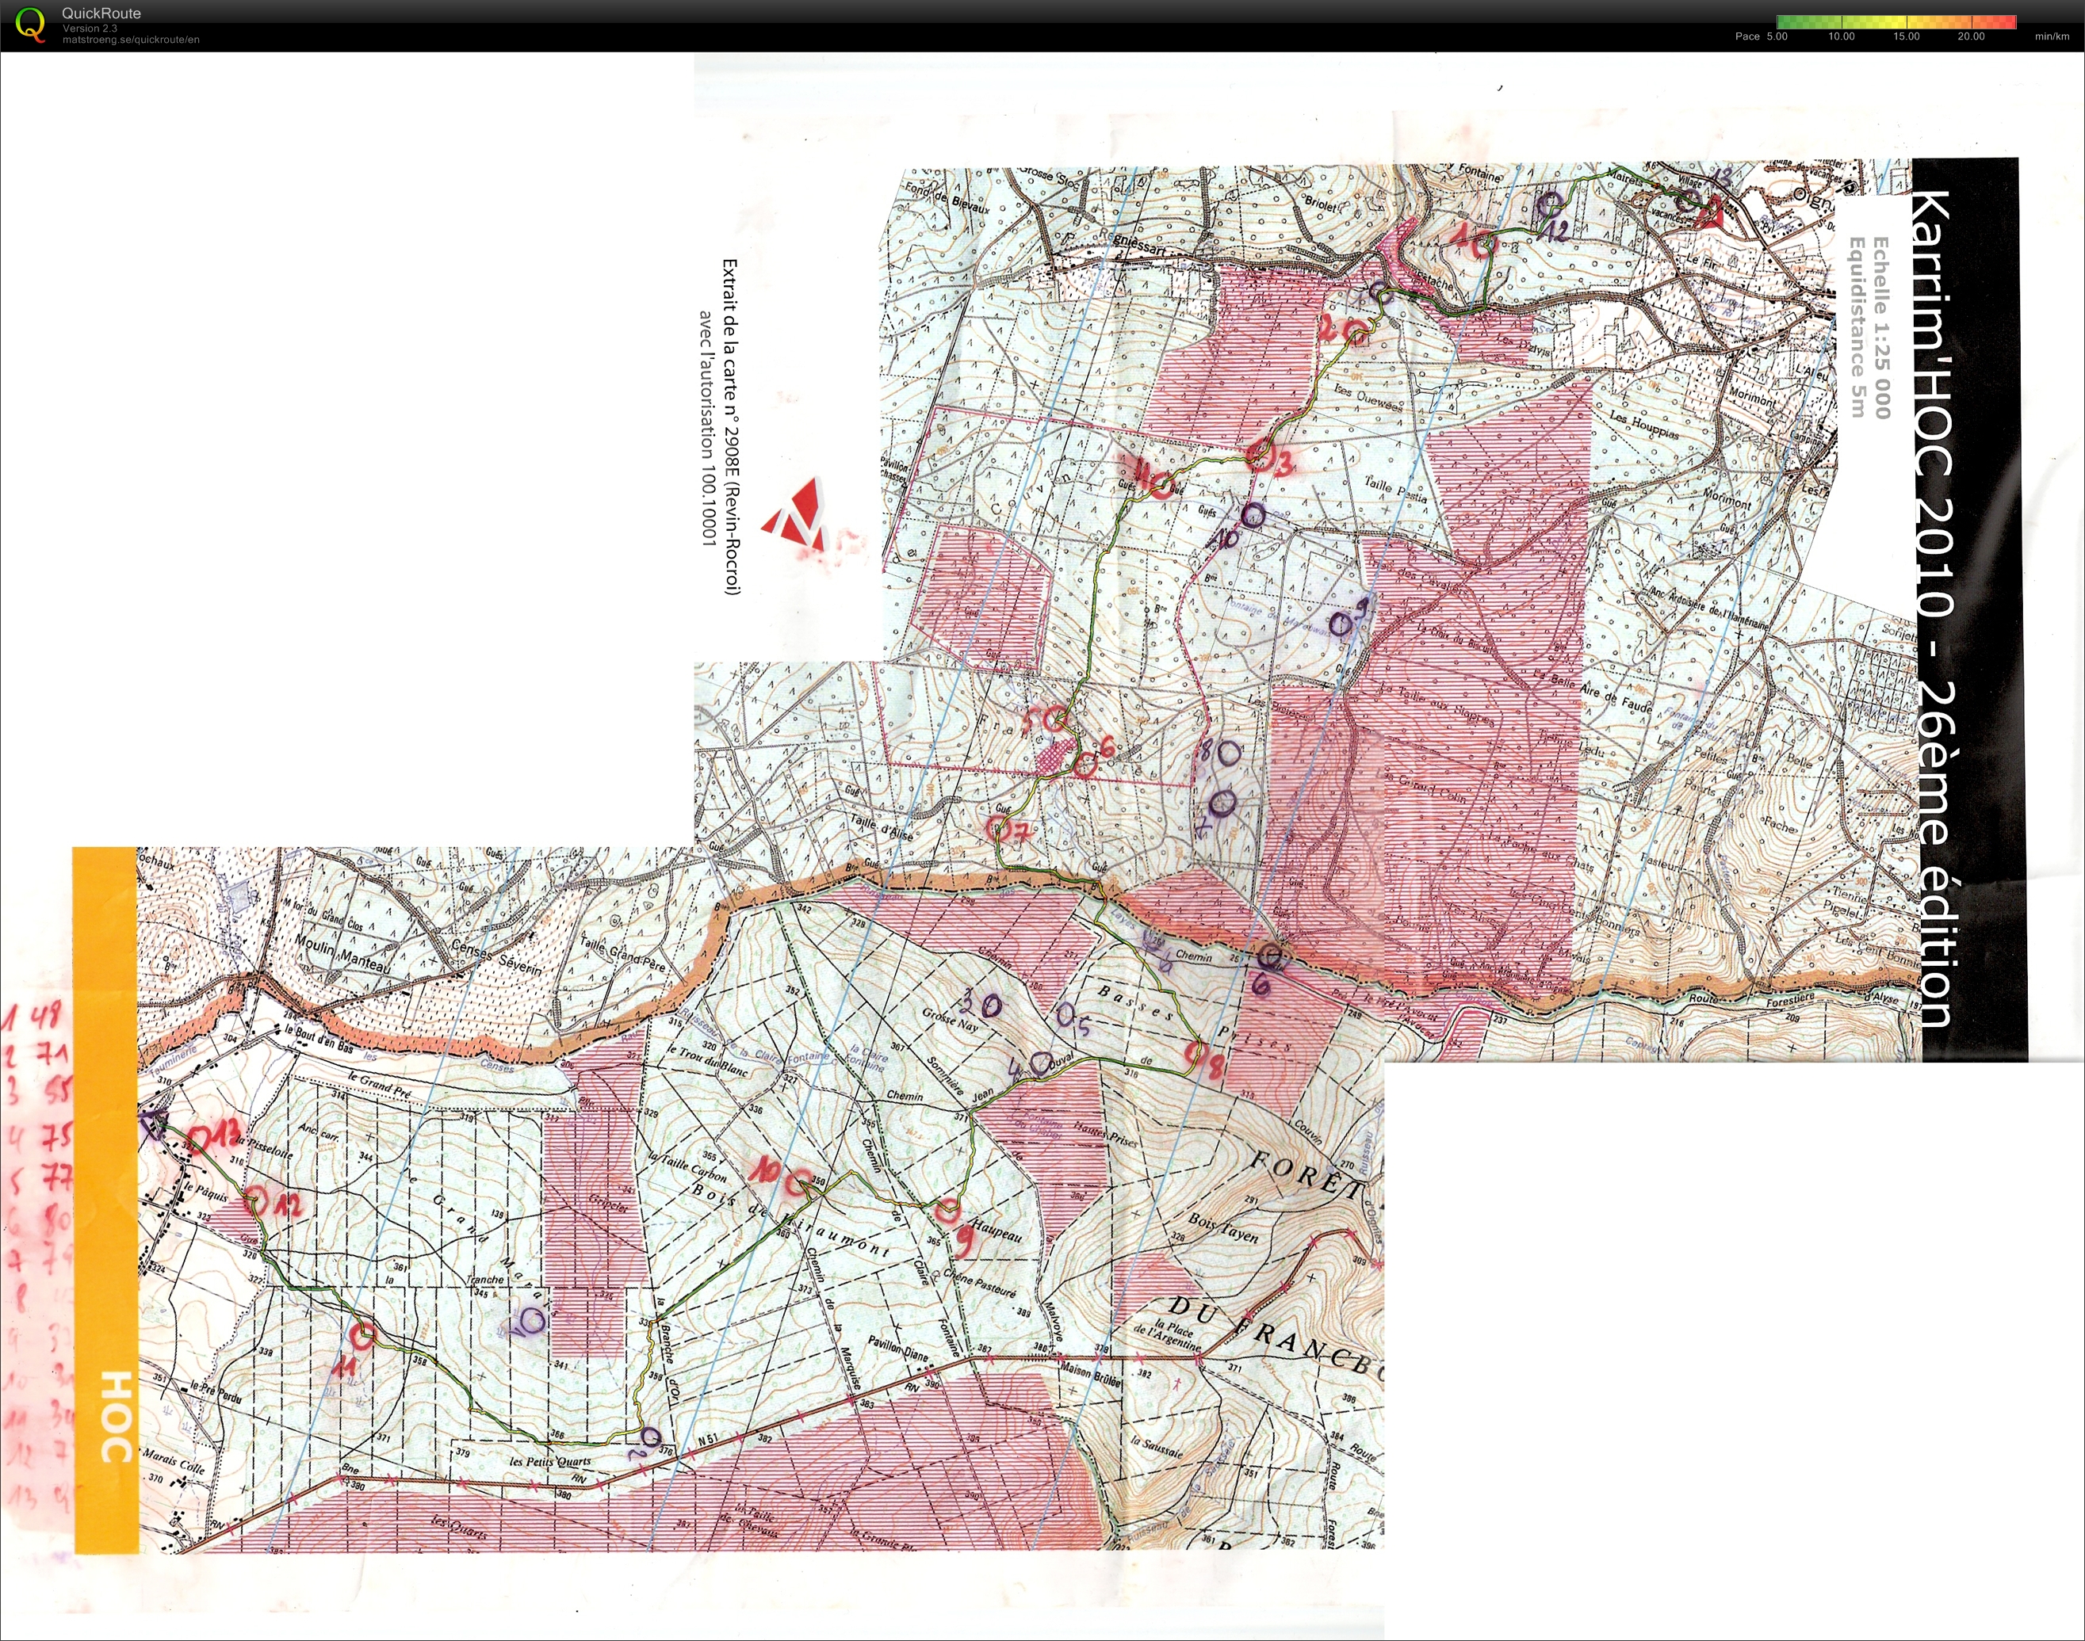Click the Version 2.3 label
Image resolution: width=2085 pixels, height=1641 pixels.
[90, 29]
